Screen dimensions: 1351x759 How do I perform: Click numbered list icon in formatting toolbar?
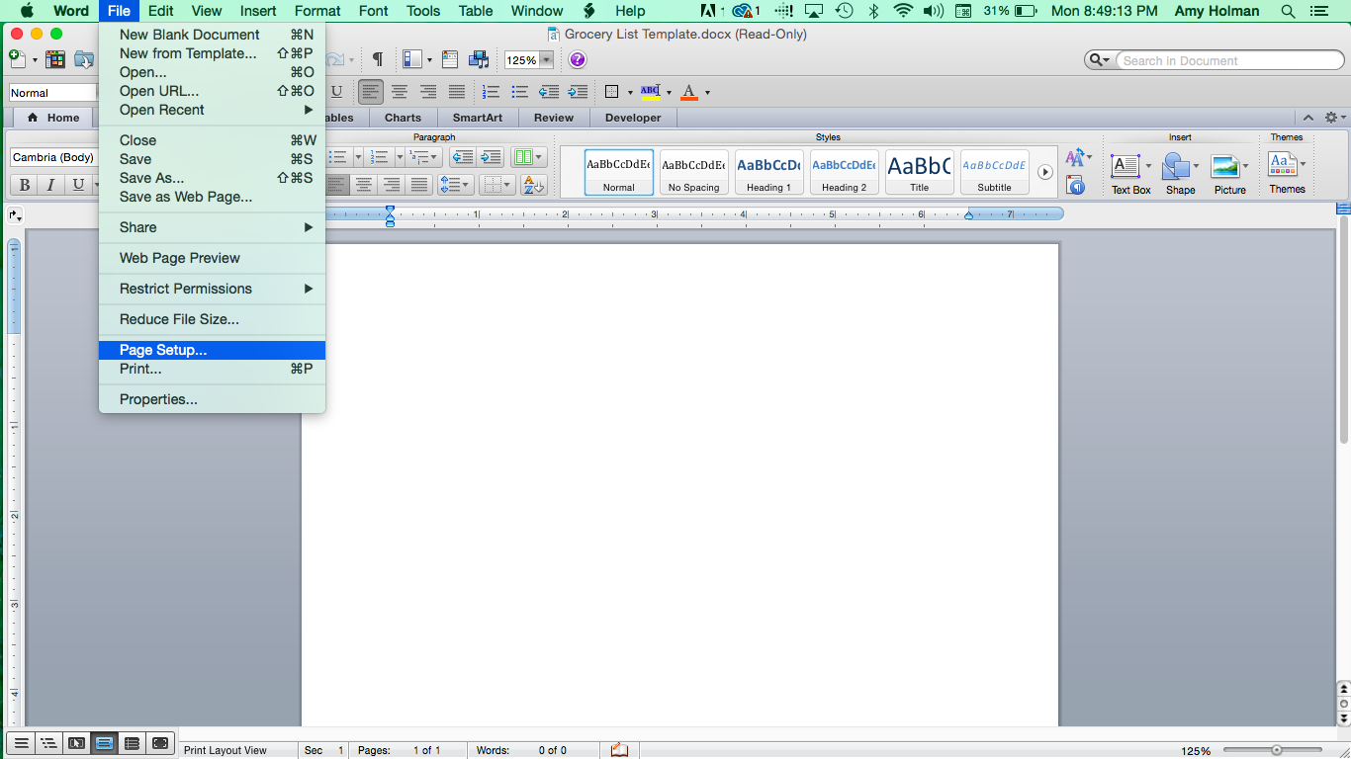pos(491,92)
